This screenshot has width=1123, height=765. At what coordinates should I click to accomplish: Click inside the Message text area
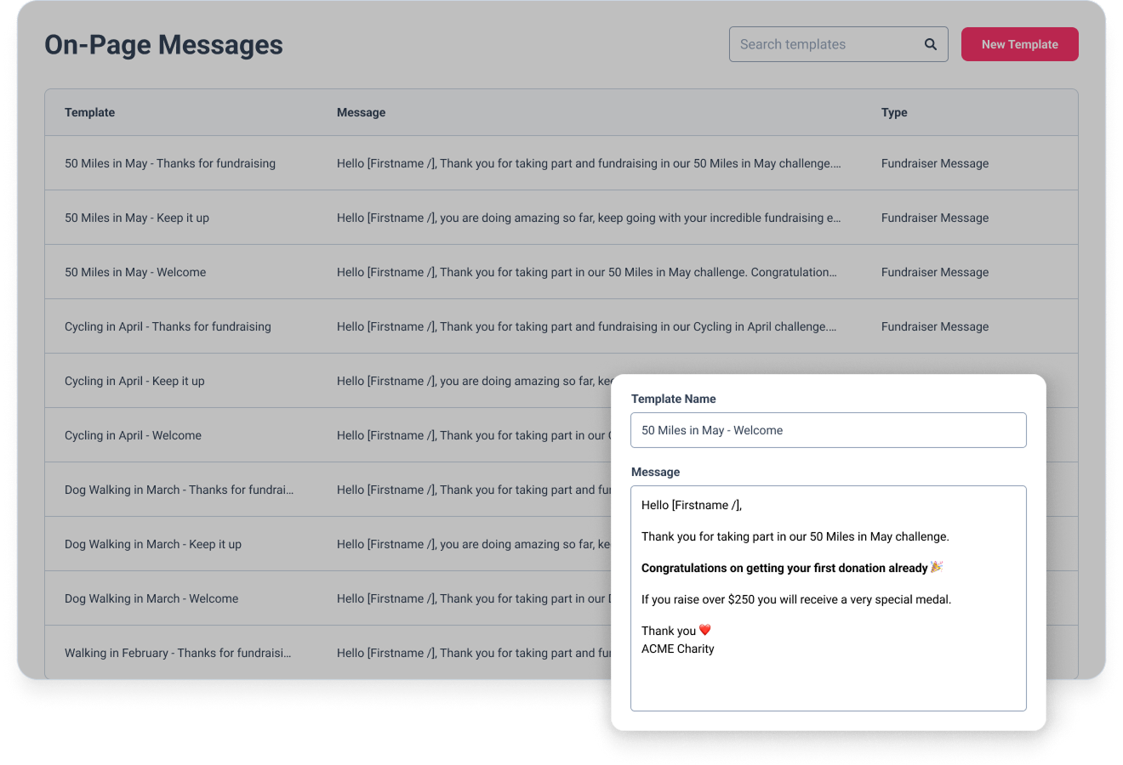point(828,598)
